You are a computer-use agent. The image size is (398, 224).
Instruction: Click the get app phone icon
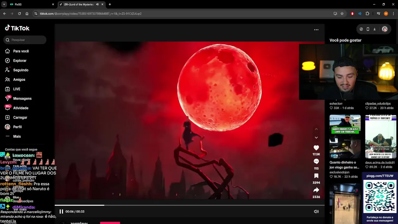pyautogui.click(x=368, y=29)
